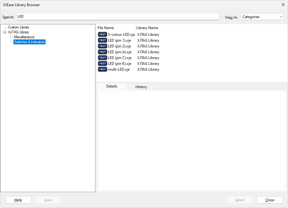Select the chip icon next to multi-LED.xje
Viewport: 288px width, 208px height.
point(102,69)
